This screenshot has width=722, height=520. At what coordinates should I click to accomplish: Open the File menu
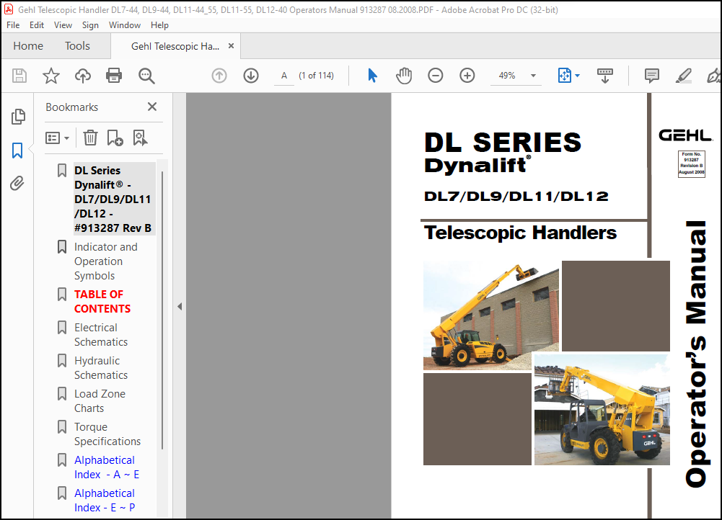13,25
